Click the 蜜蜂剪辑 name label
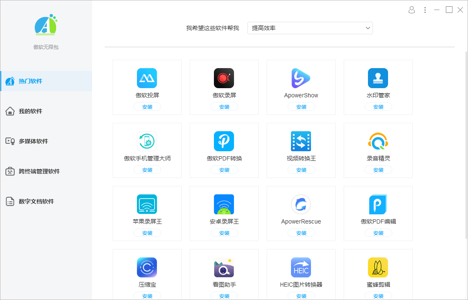Screen dimensions: 468x300 pos(378,285)
